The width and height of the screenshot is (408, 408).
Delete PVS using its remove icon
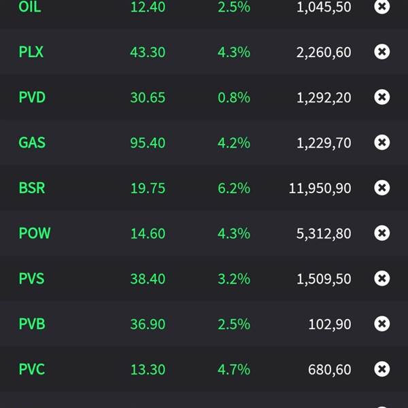(382, 279)
